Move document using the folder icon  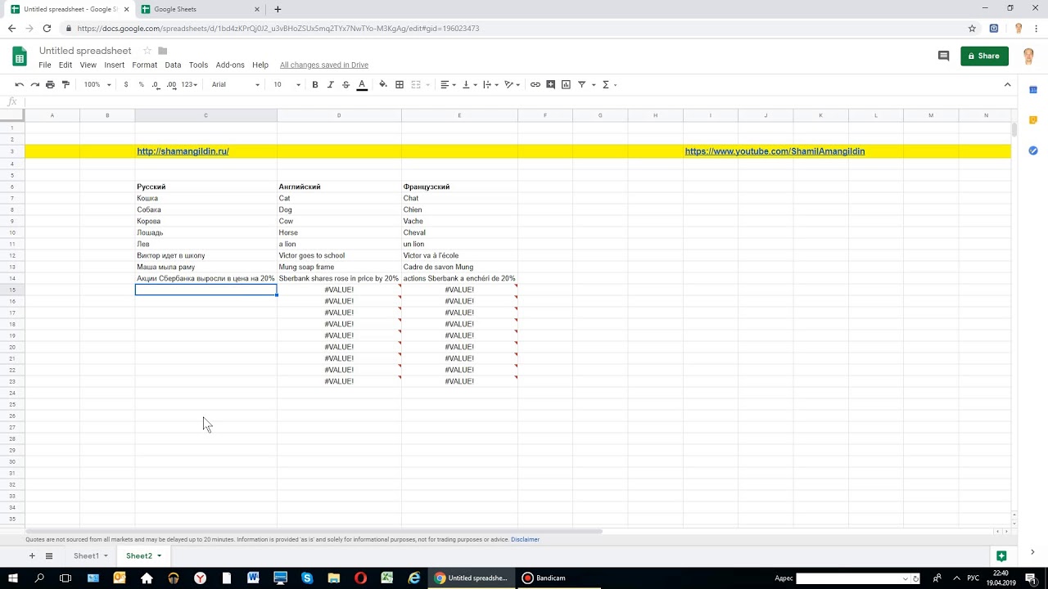pyautogui.click(x=163, y=51)
